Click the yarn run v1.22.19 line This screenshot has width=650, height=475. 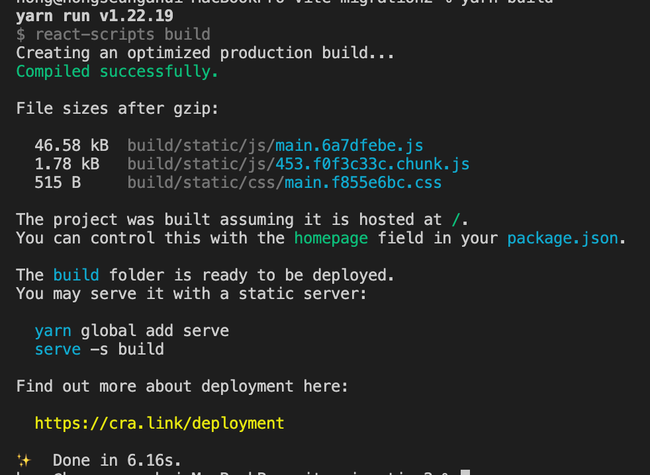[x=95, y=16]
